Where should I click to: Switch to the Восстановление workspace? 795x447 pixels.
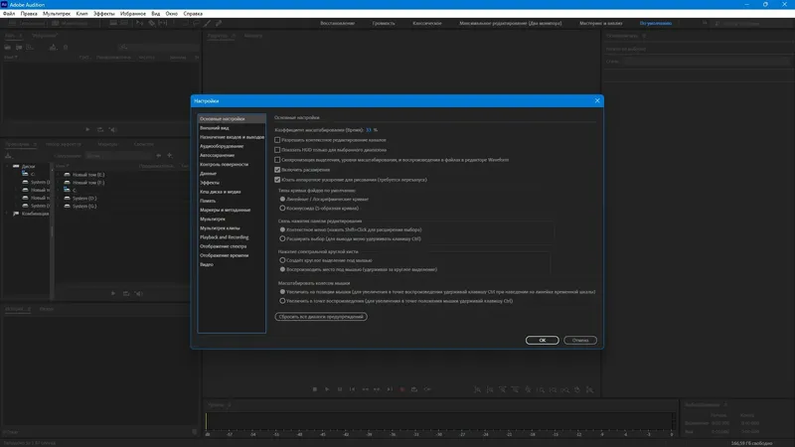click(337, 23)
